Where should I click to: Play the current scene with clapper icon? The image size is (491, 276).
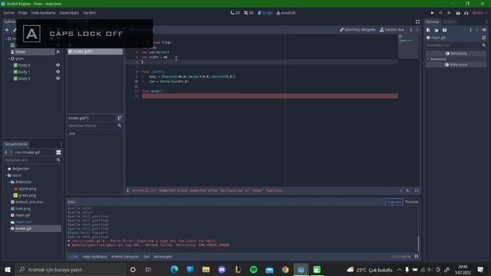tap(458, 13)
